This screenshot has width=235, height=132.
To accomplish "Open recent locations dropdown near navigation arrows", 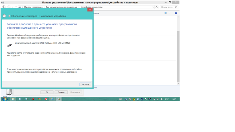I will [x=12, y=7].
